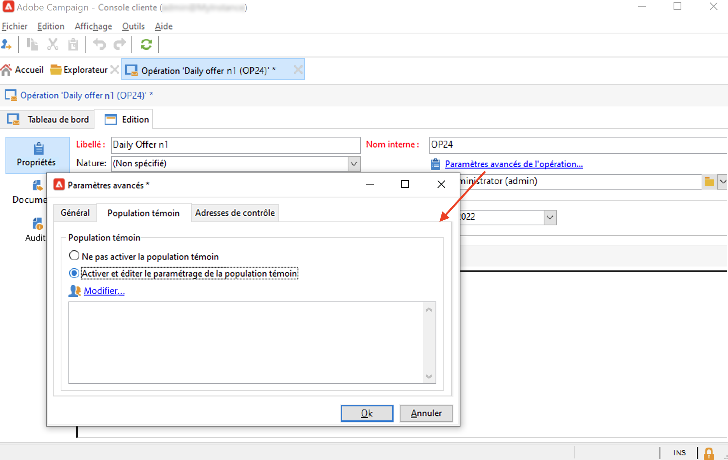Click the advanced parameters clipboard icon
This screenshot has height=460, width=728.
[436, 164]
